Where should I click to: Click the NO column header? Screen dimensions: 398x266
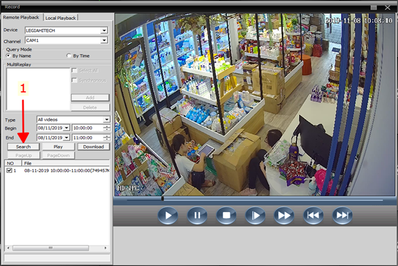(13, 163)
